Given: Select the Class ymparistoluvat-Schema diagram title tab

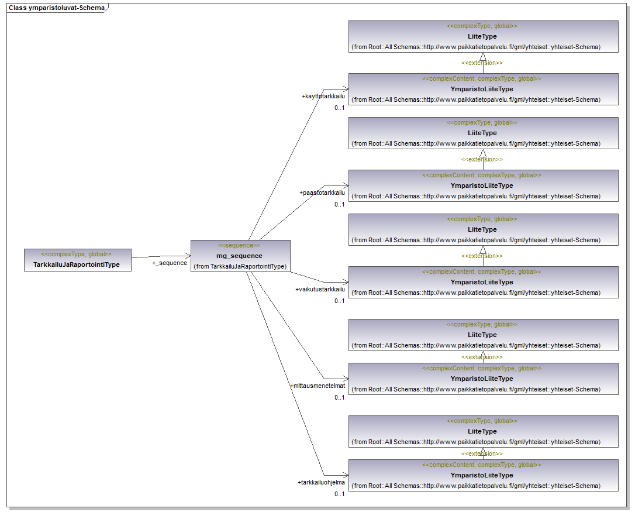Looking at the screenshot, I should click(x=56, y=8).
